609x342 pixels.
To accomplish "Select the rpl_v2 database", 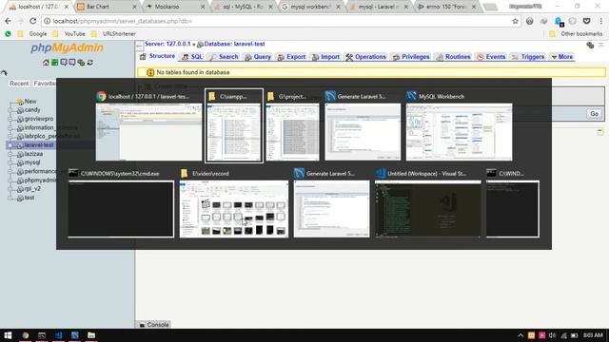I will (32, 188).
